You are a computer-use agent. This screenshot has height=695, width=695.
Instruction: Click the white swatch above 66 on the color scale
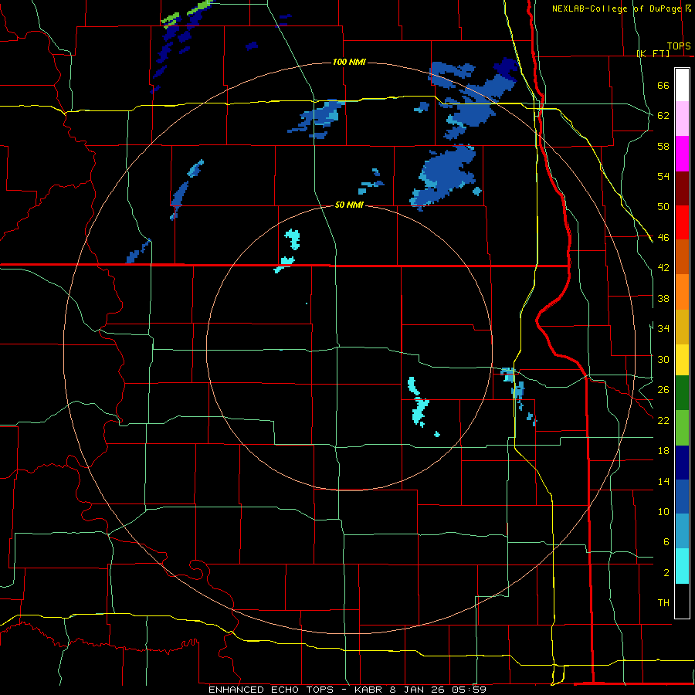(x=682, y=85)
